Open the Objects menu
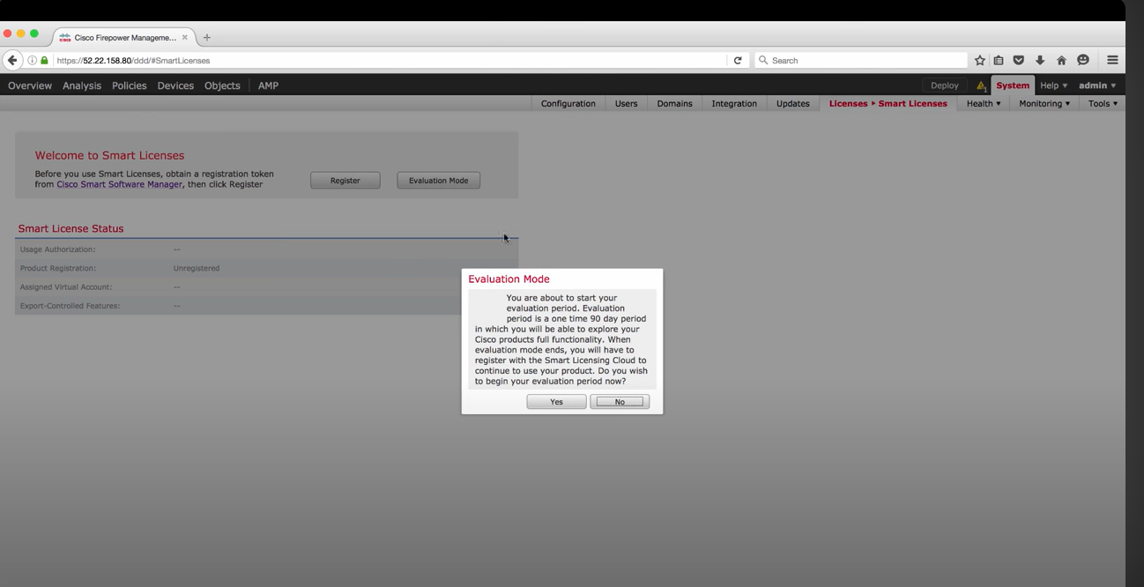Image resolution: width=1144 pixels, height=587 pixels. click(x=222, y=85)
